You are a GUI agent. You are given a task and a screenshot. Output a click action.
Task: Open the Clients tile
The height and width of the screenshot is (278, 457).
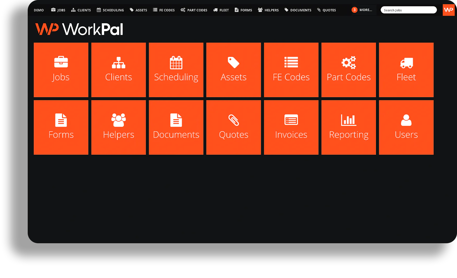click(118, 70)
